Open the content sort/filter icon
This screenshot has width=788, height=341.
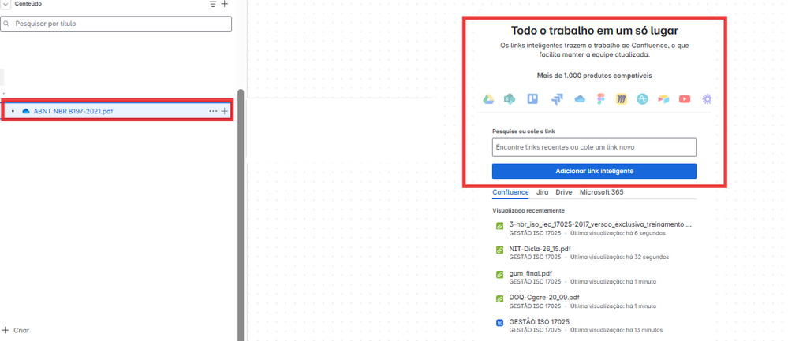213,4
